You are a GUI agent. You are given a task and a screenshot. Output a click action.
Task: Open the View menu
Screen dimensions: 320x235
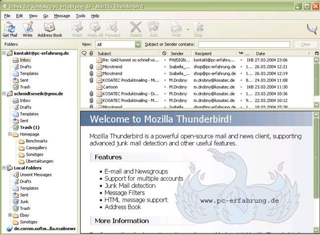click(33, 16)
